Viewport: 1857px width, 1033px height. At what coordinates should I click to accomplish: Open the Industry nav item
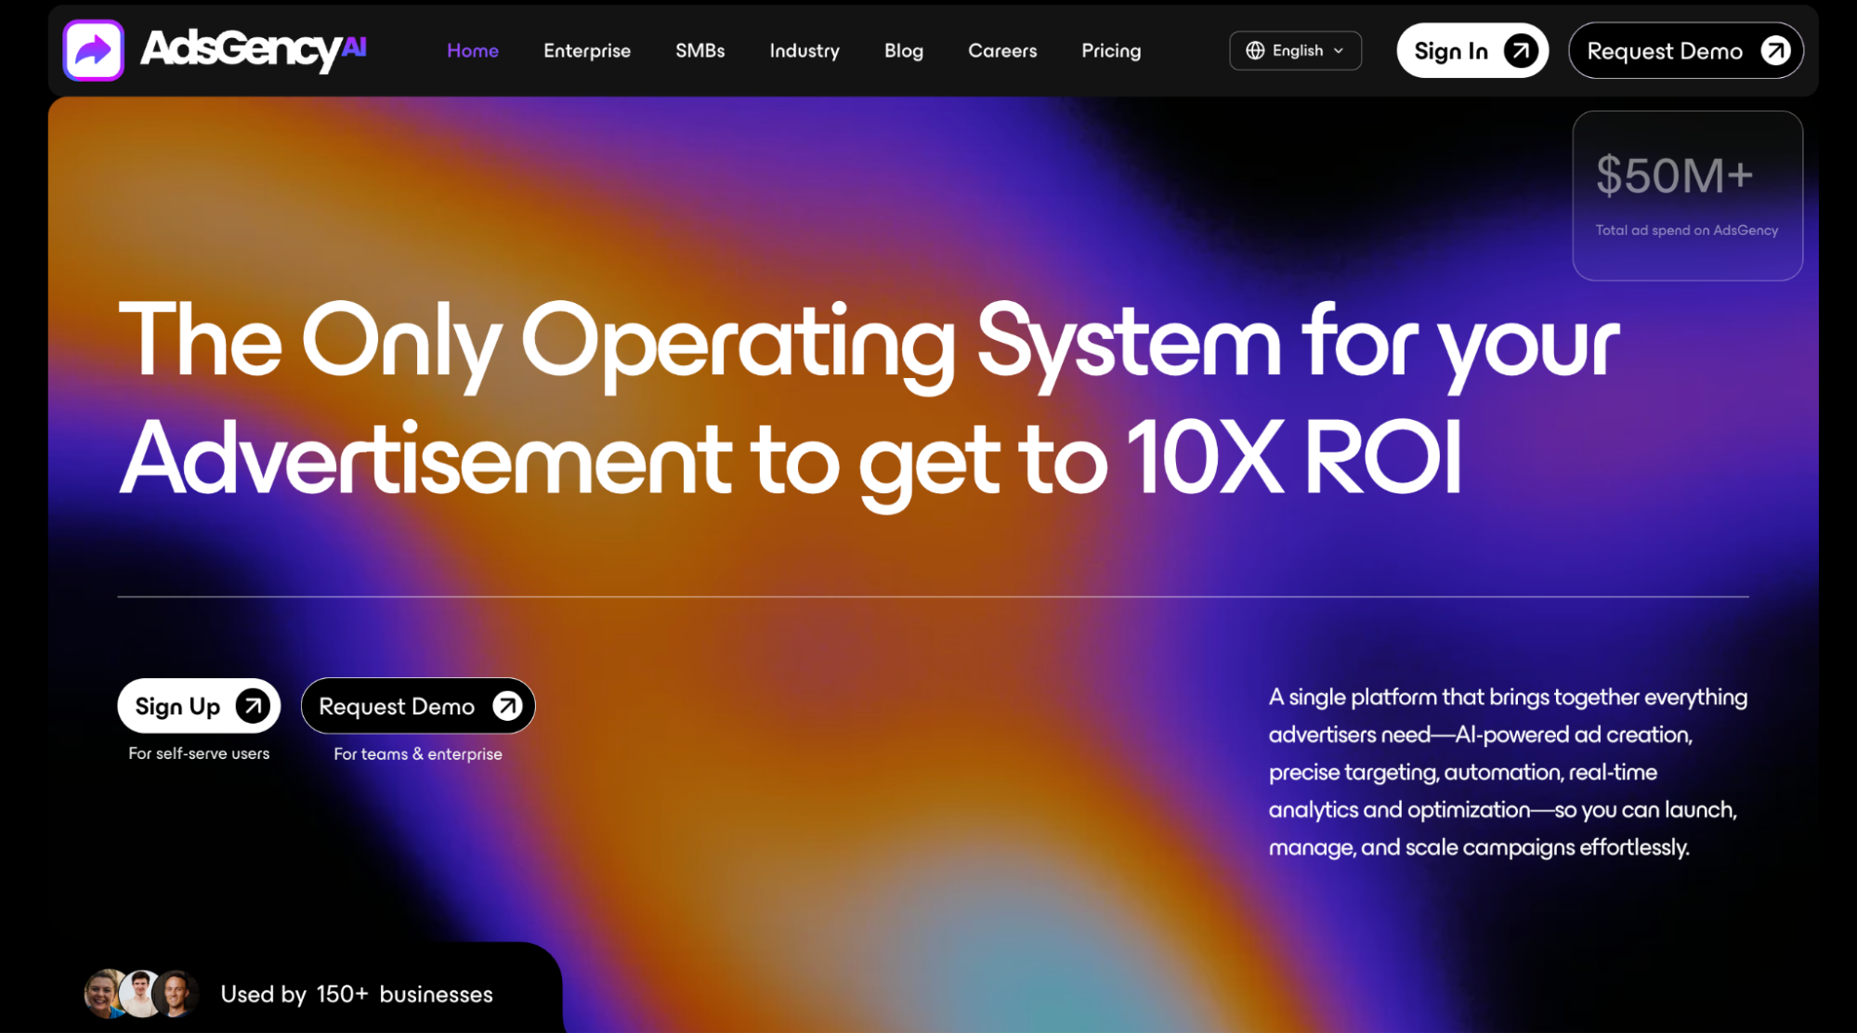(x=804, y=50)
